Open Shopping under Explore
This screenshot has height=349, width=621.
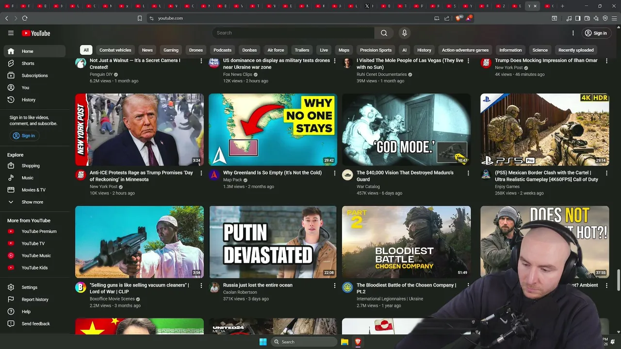pyautogui.click(x=34, y=166)
